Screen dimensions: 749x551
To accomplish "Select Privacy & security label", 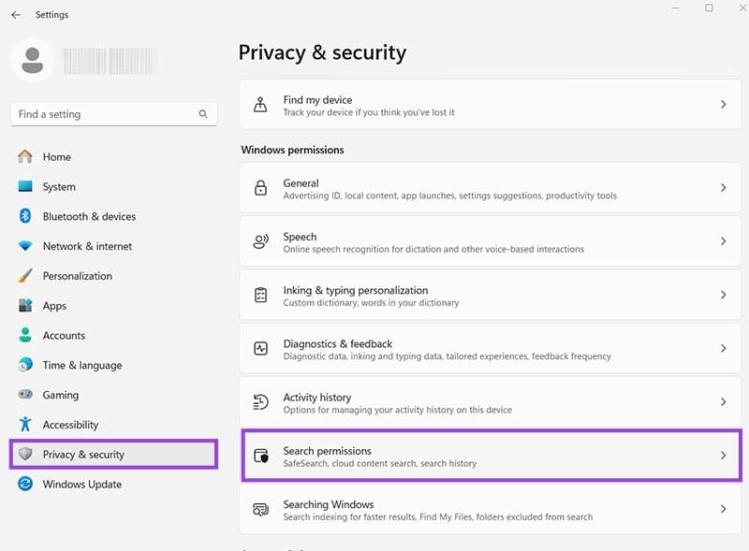I will [x=83, y=455].
